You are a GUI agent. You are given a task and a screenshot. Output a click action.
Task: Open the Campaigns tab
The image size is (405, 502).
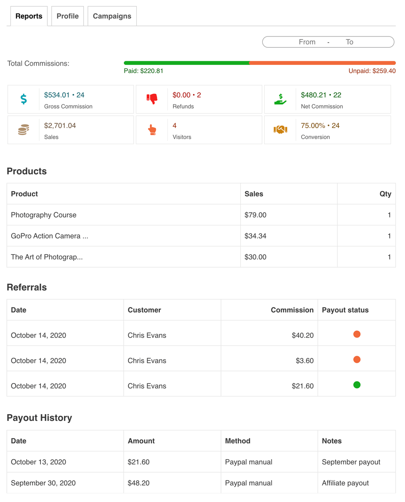click(x=112, y=16)
